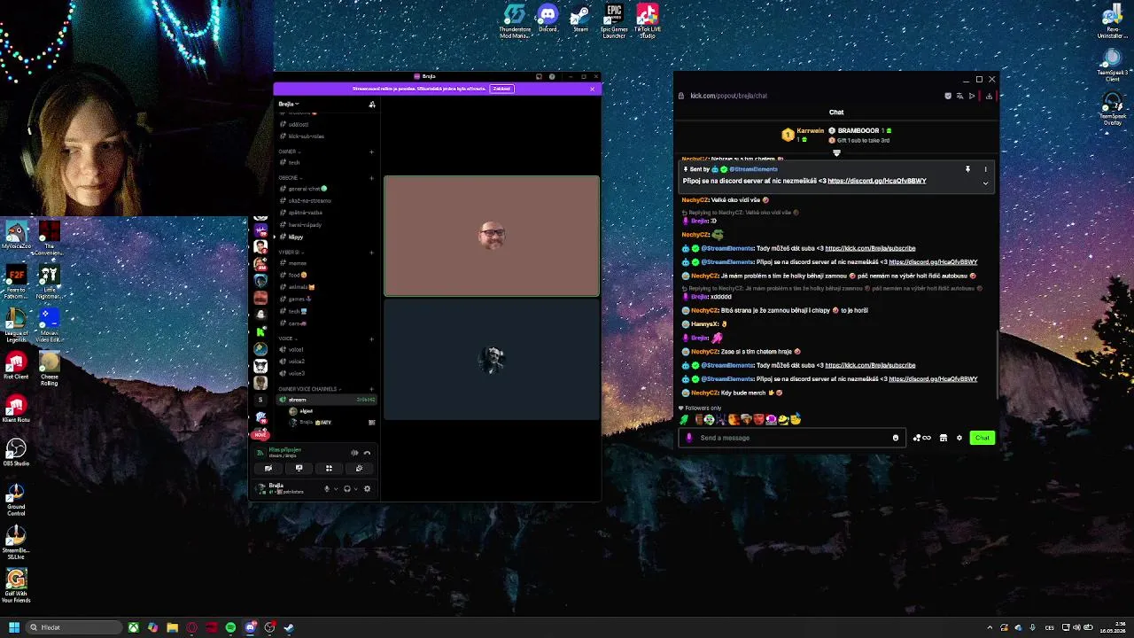Launch Epic Games Launcher shortcut
Viewport: 1134px width, 638px height.
(x=614, y=21)
